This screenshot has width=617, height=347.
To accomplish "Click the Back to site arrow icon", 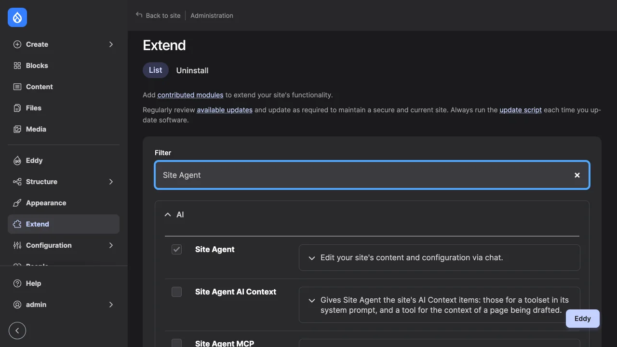I will (x=139, y=15).
